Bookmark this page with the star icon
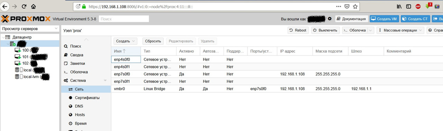This screenshot has width=443, height=131. 355,6
